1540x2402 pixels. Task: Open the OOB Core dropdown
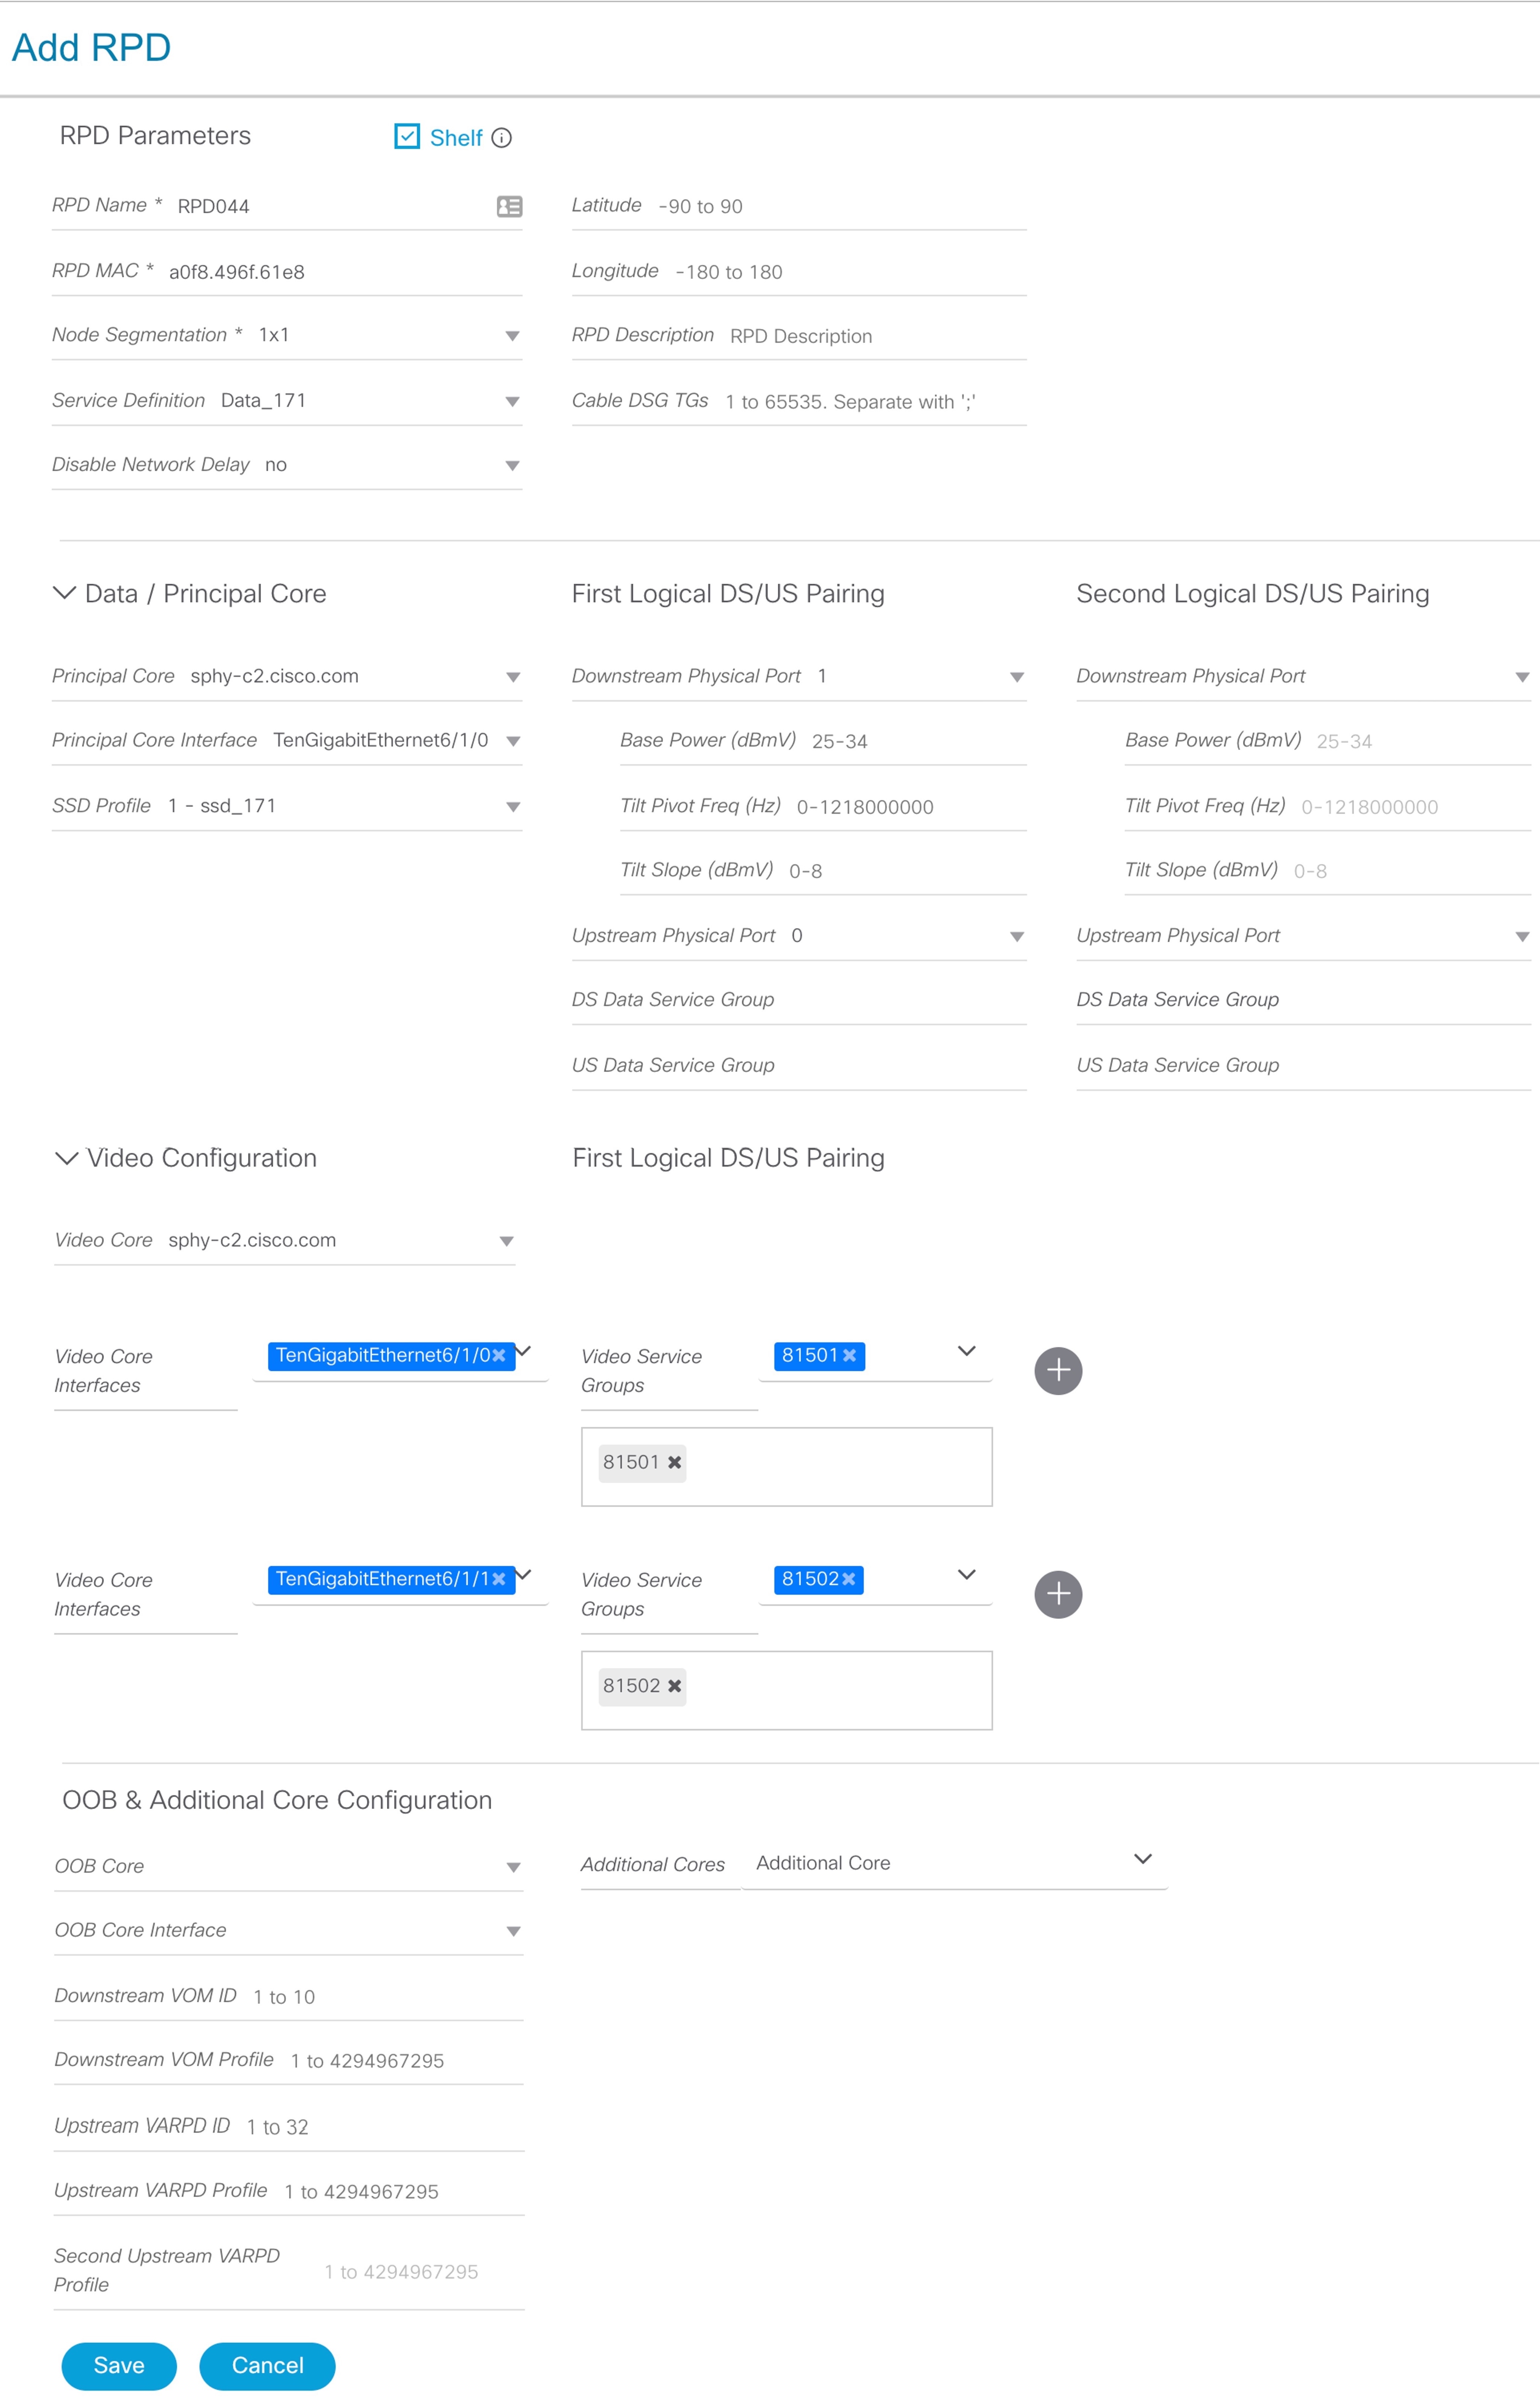289,1868
